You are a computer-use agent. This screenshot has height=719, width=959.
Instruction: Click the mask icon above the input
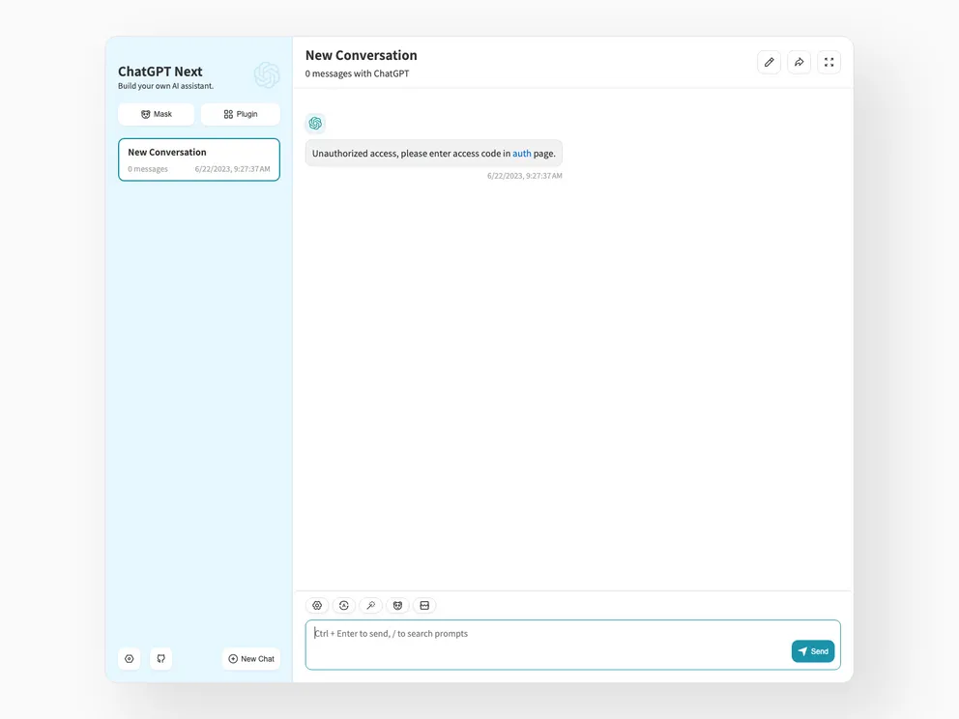pyautogui.click(x=397, y=605)
